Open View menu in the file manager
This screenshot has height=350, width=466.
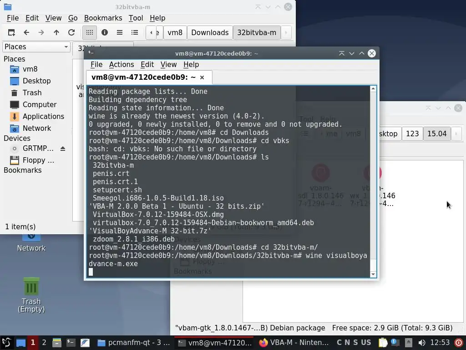[54, 18]
